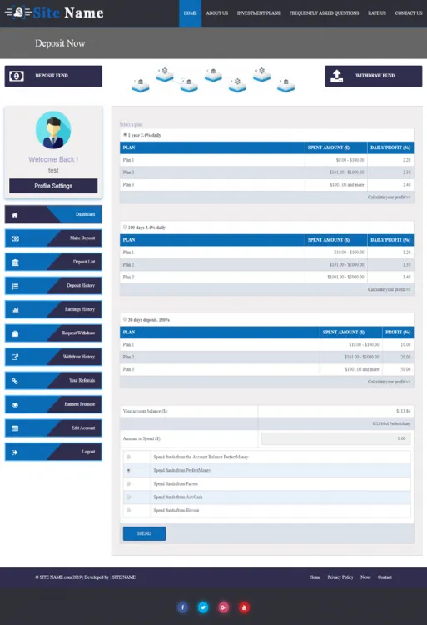Click the Site Name logo icon

pyautogui.click(x=18, y=12)
